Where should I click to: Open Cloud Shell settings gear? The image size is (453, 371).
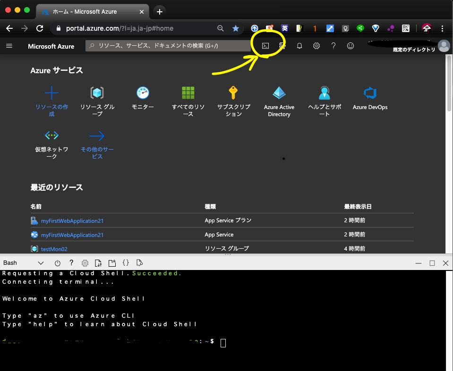coord(85,263)
